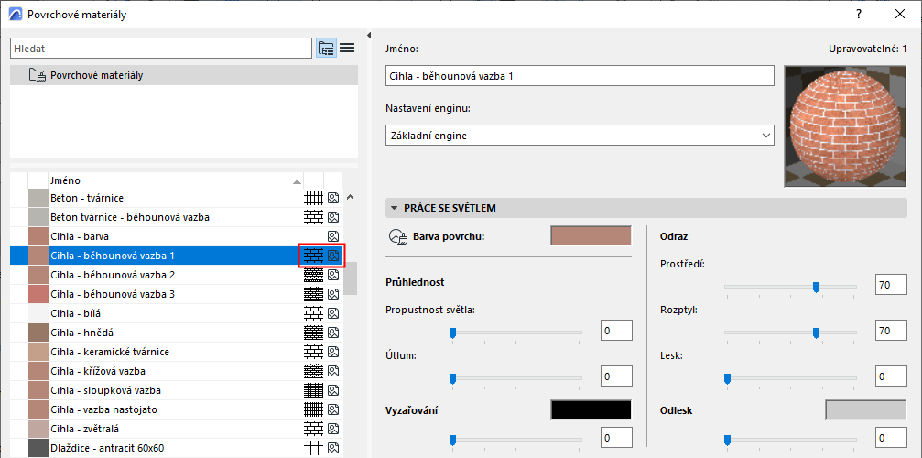Click the brick sphere preview thumbnail
Viewport: 922px width, 458px height.
(x=845, y=126)
